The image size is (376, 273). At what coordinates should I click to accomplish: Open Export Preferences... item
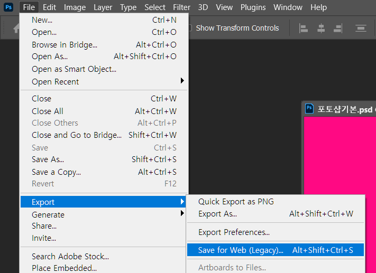click(x=276, y=232)
